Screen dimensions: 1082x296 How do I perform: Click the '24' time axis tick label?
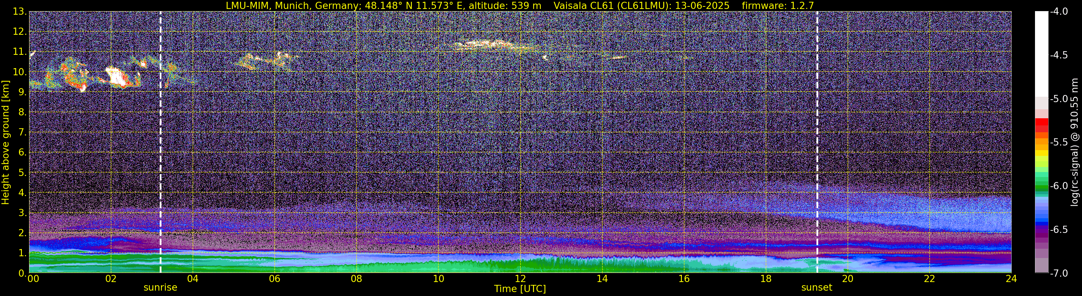pos(1011,279)
